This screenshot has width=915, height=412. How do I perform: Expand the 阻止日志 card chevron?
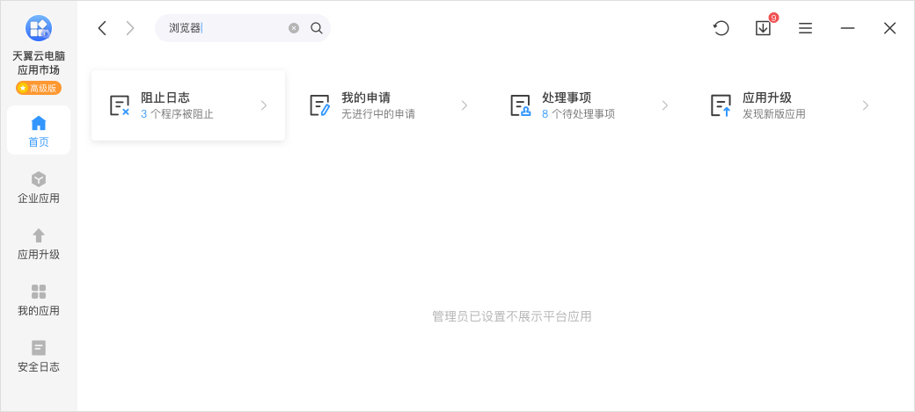pyautogui.click(x=264, y=105)
